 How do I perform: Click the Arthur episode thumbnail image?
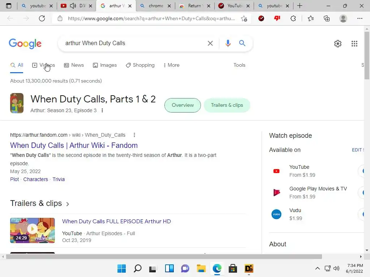(17, 103)
